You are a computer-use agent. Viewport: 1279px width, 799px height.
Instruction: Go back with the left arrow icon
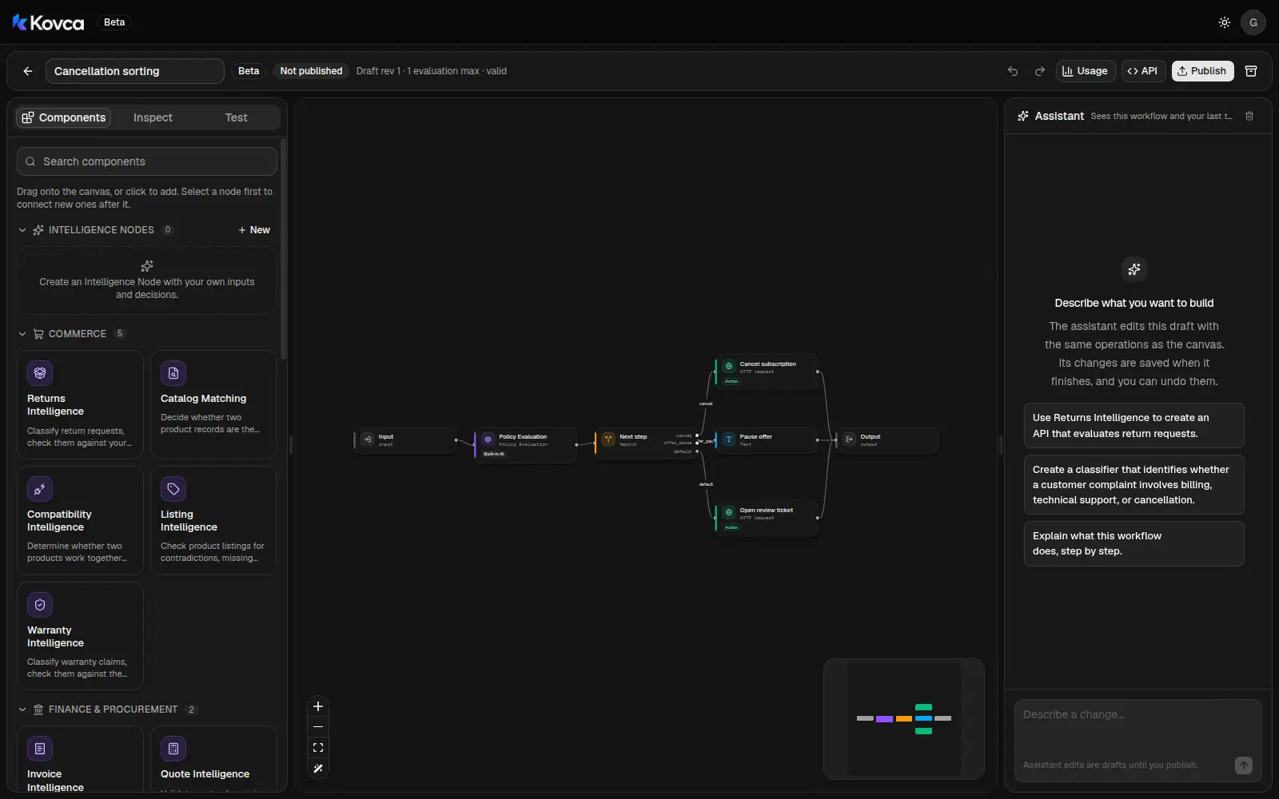coord(28,71)
